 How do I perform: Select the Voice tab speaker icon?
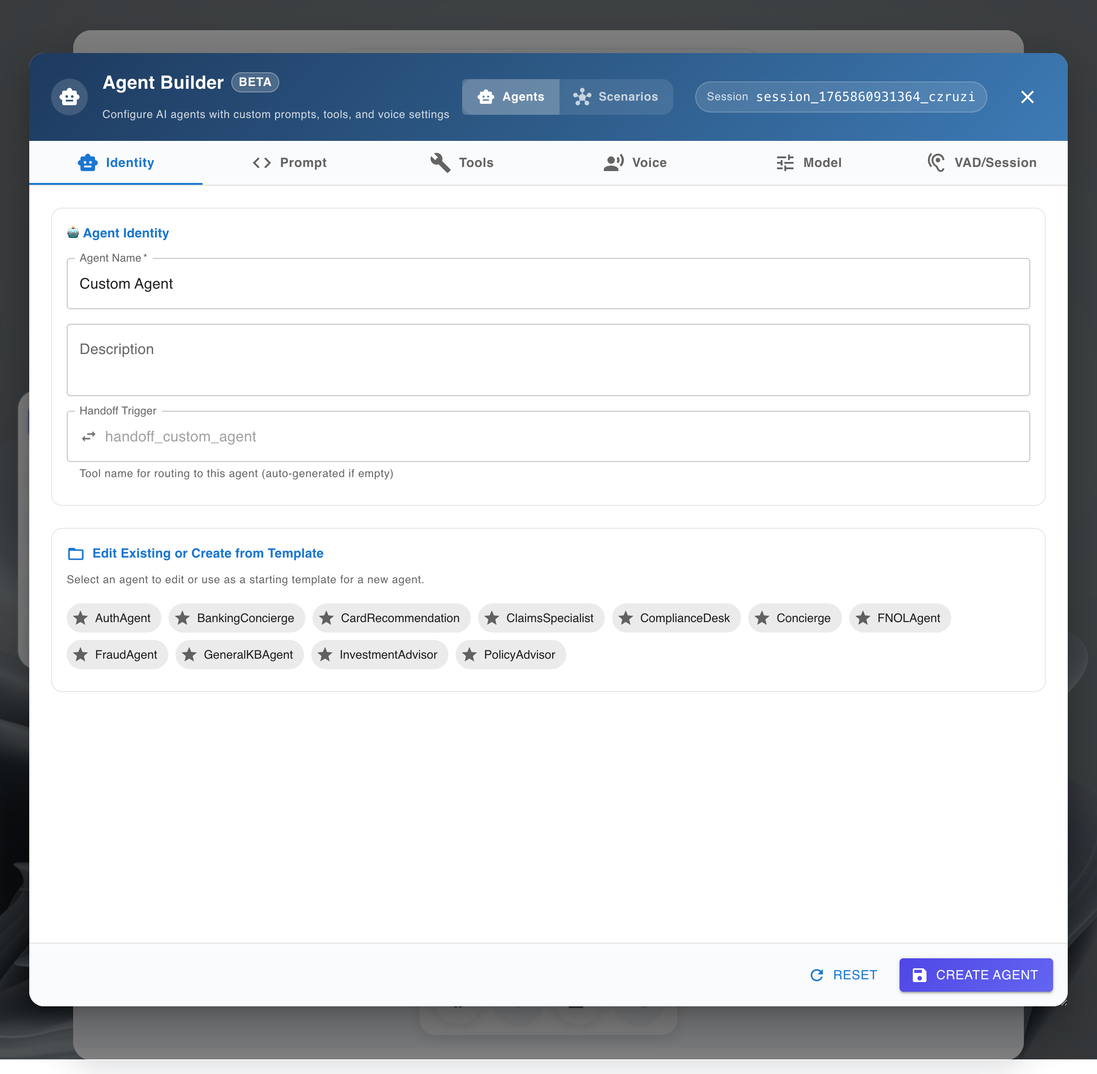tap(613, 162)
